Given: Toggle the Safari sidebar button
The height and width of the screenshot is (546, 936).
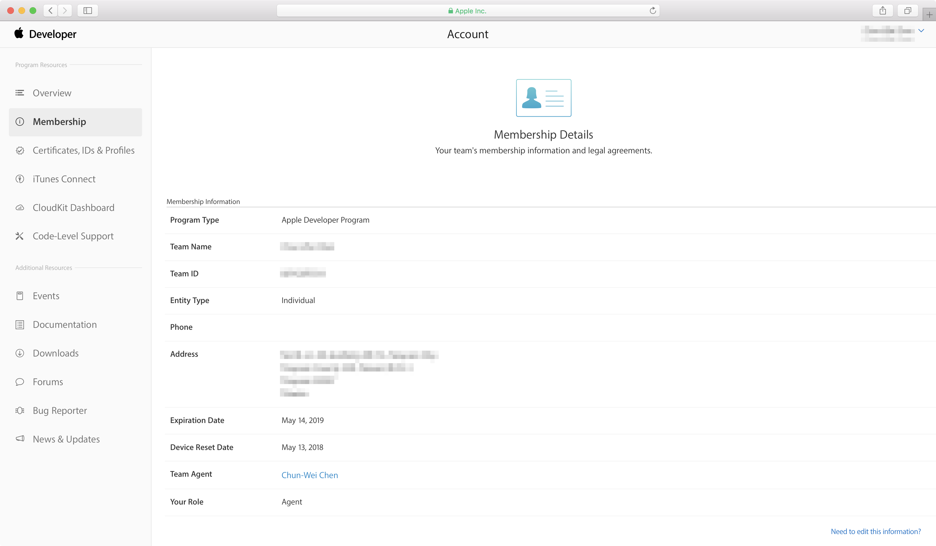Looking at the screenshot, I should click(x=88, y=11).
